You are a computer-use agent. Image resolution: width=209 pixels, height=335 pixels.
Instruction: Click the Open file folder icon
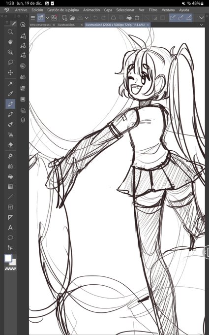pos(72,18)
